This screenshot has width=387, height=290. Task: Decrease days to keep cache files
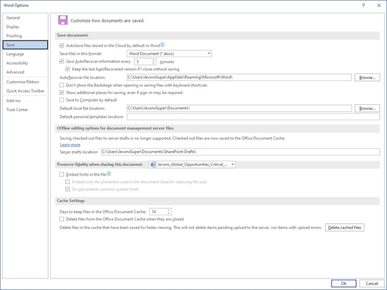168,213
